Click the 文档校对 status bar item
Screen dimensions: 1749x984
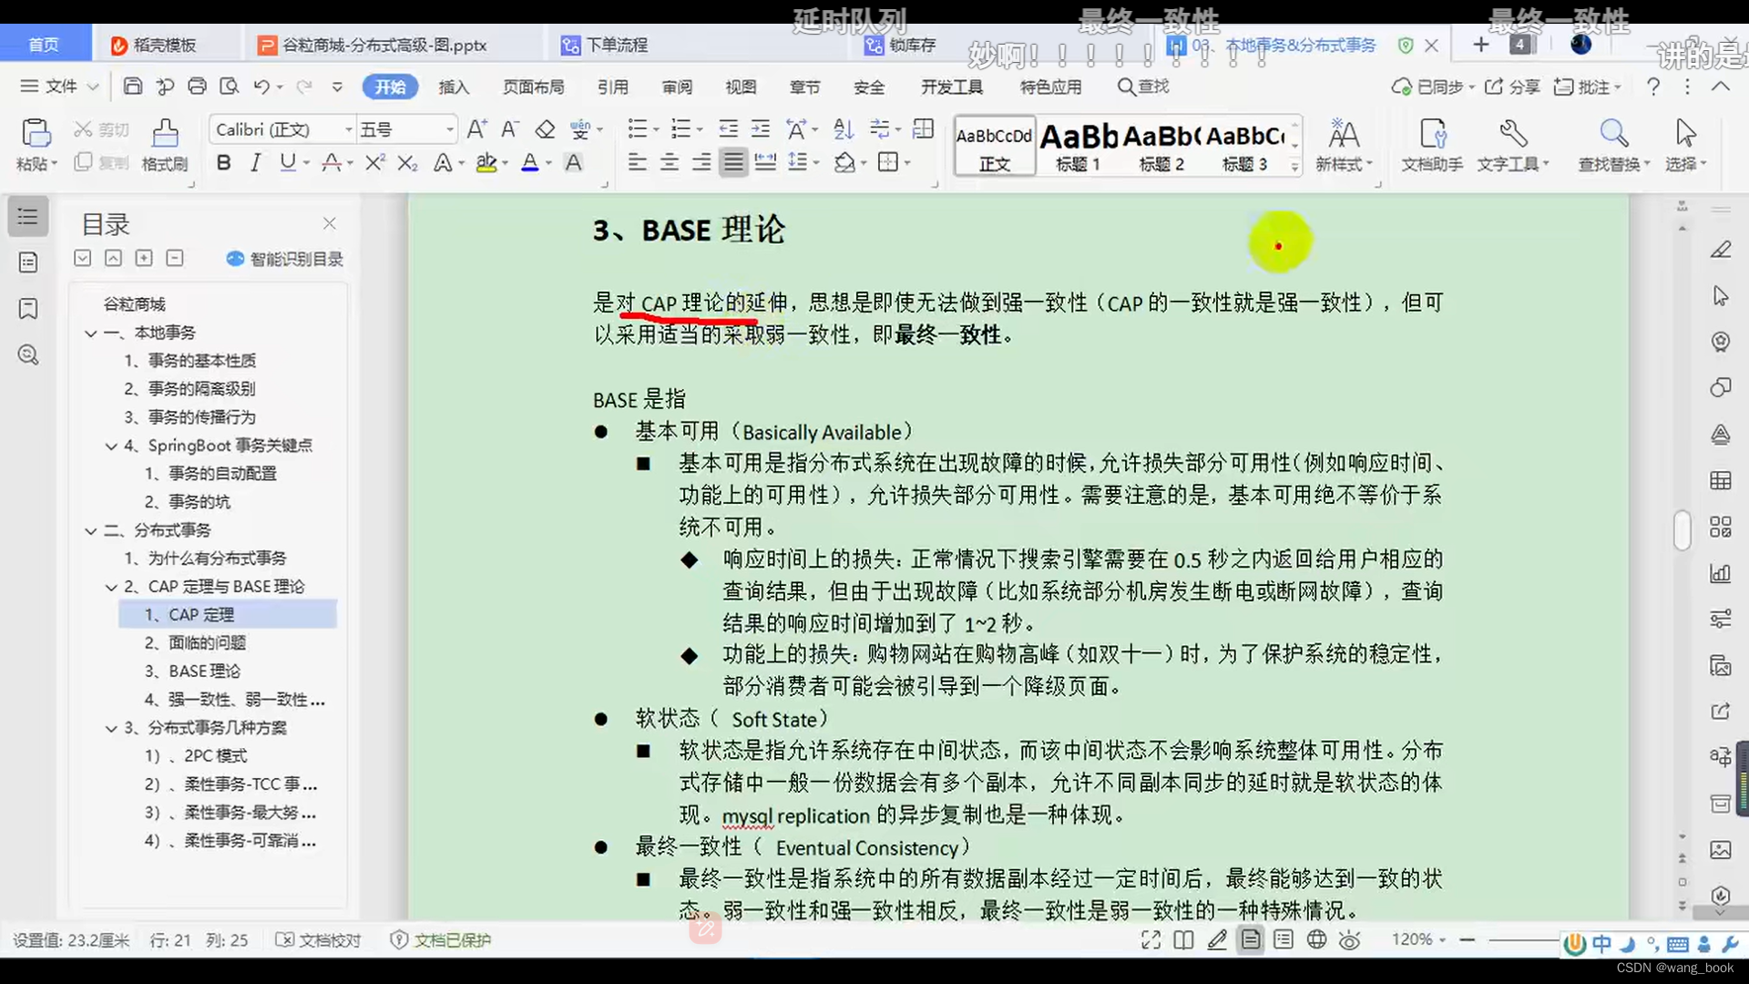319,940
